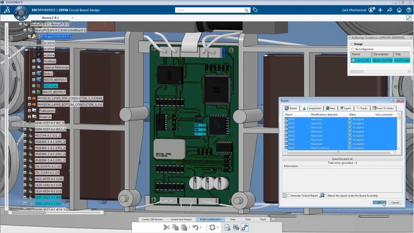Screen dimensions: 414x233
Task: Click the attach report icon in Report dialog
Action: [x=322, y=195]
